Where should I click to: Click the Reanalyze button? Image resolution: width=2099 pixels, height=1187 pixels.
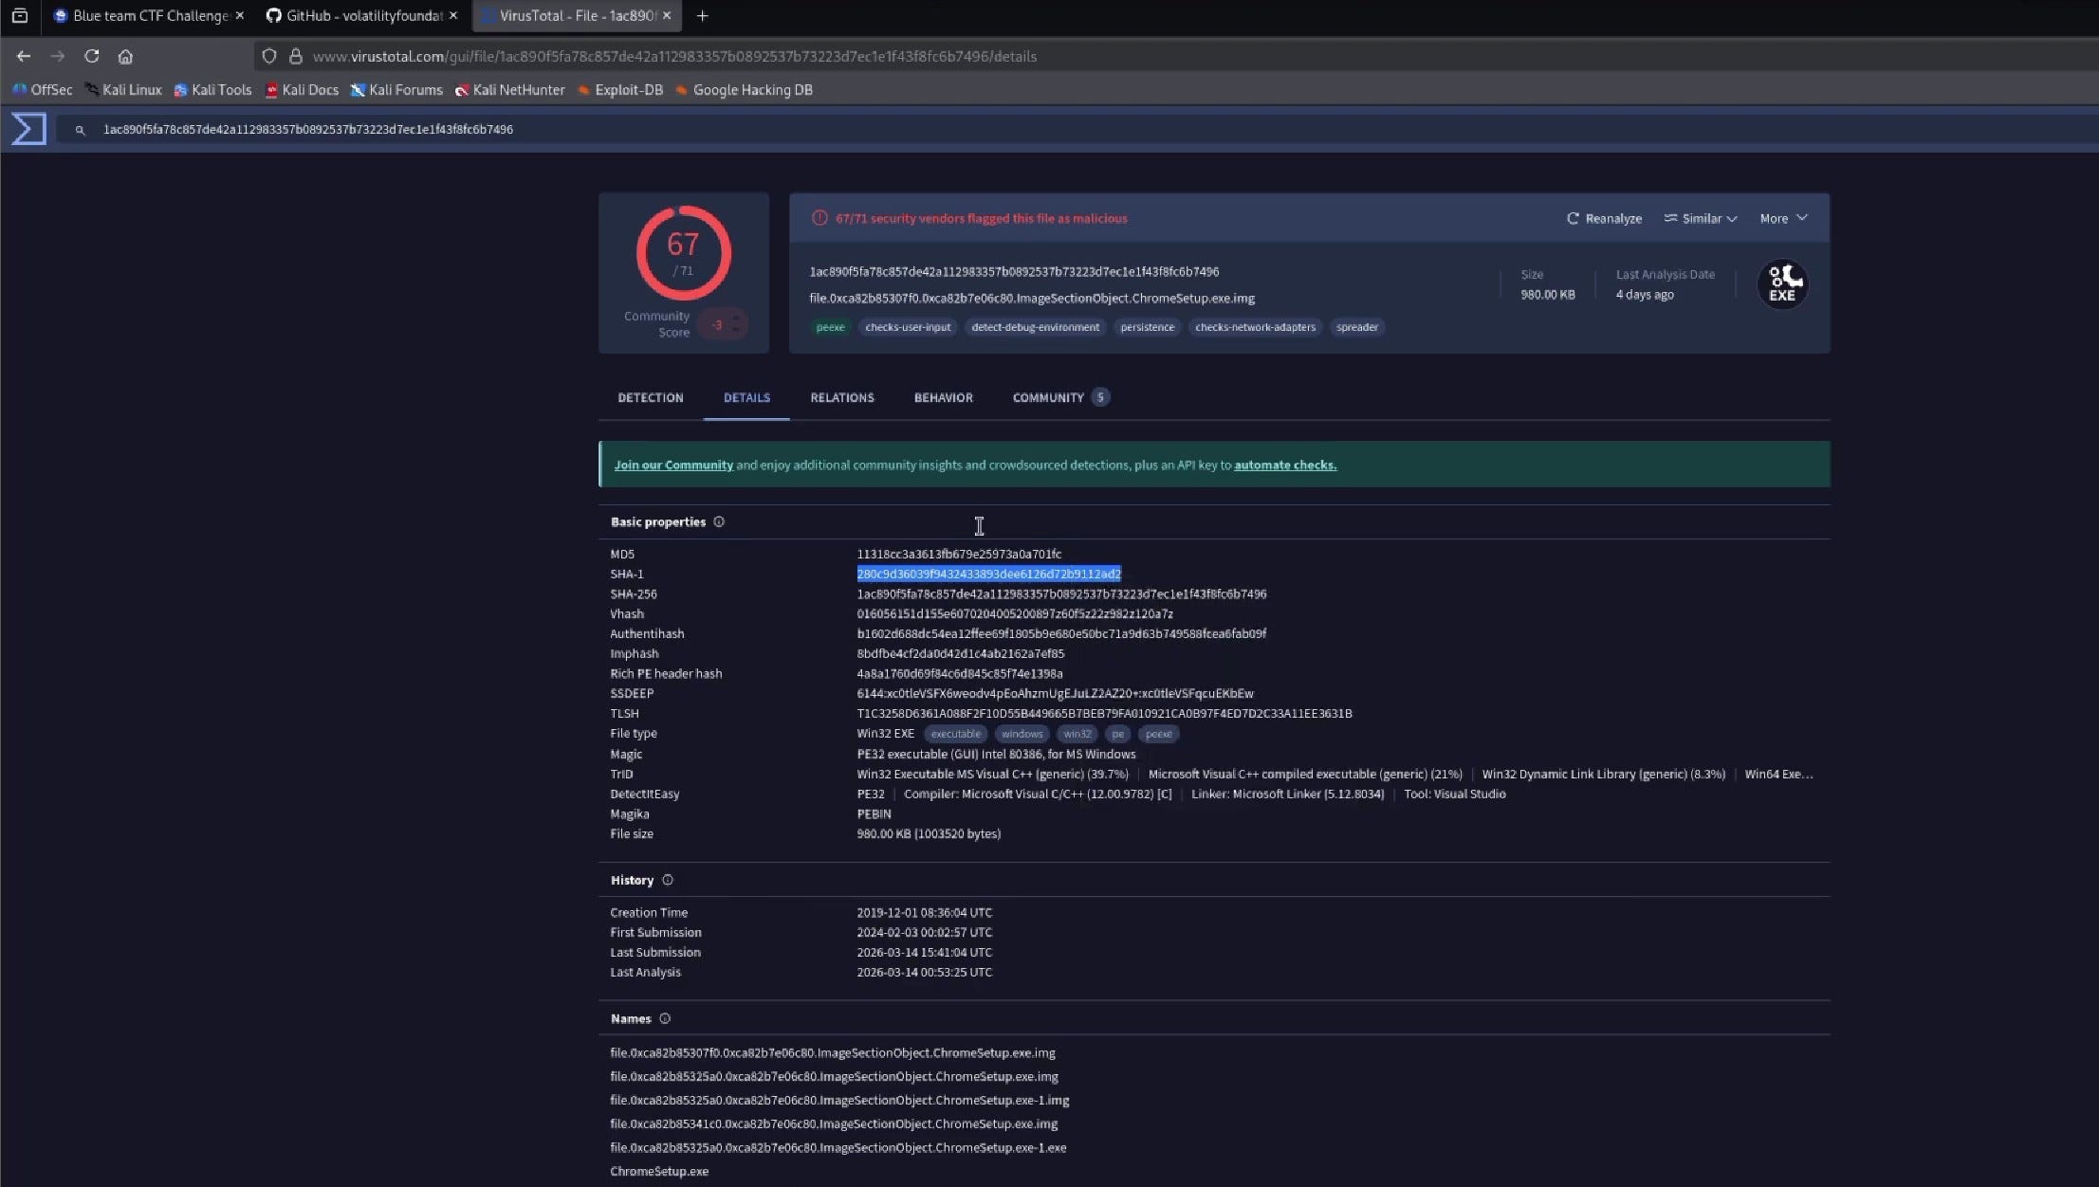[x=1604, y=219]
